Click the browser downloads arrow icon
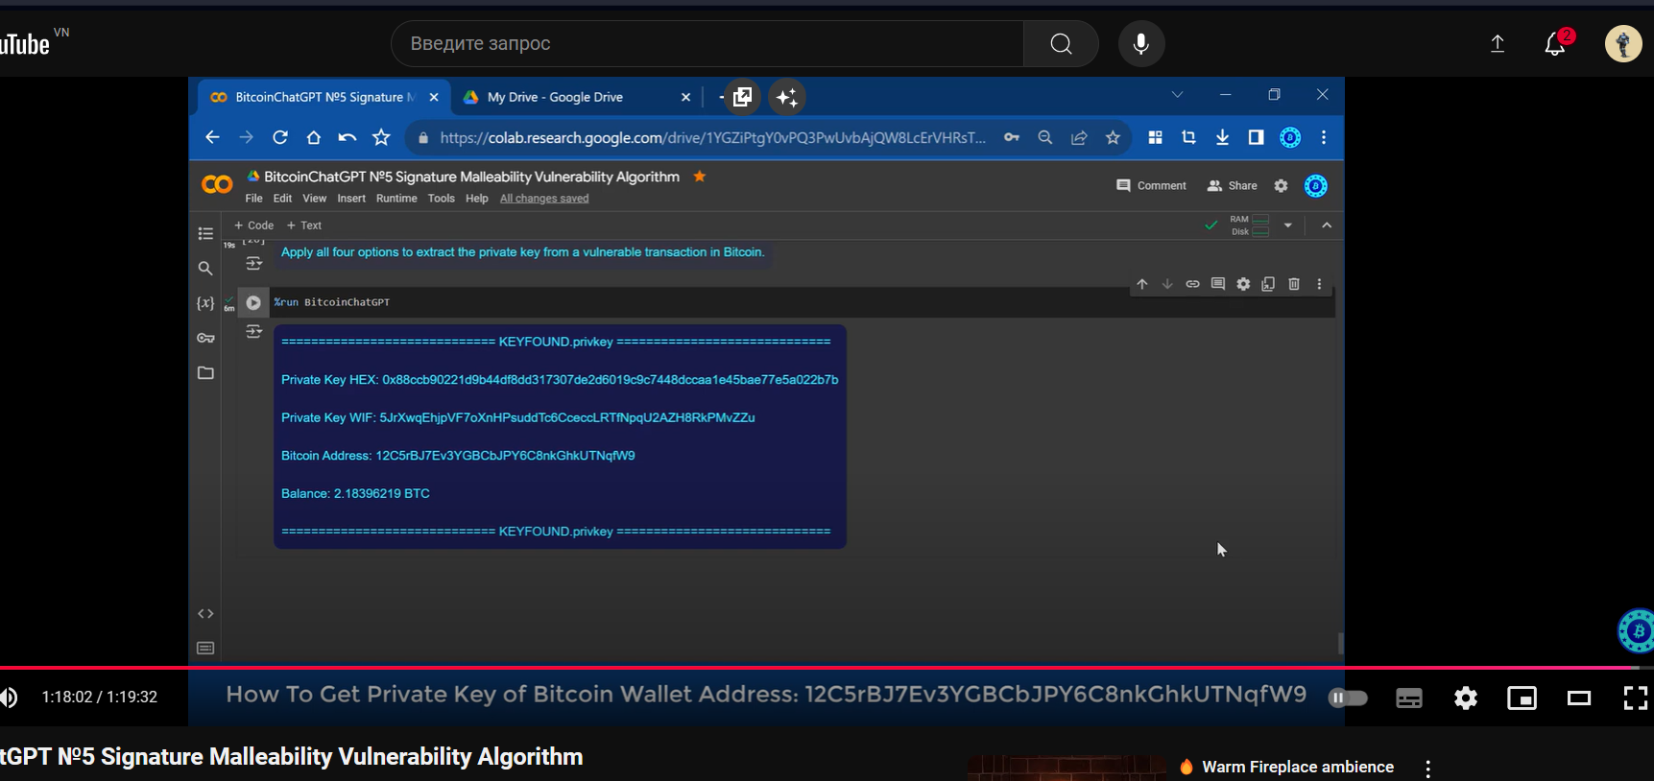This screenshot has width=1654, height=781. [x=1222, y=137]
